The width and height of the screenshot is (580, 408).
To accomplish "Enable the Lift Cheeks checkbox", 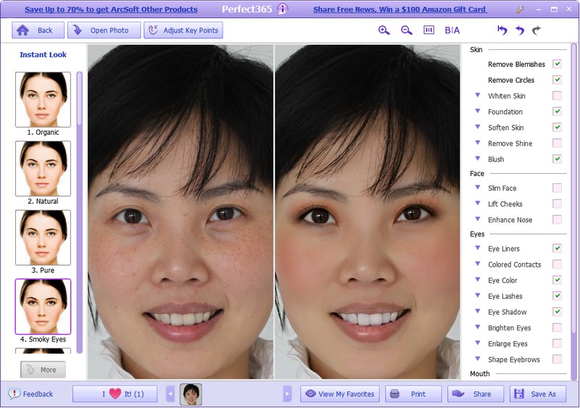I will (x=557, y=204).
